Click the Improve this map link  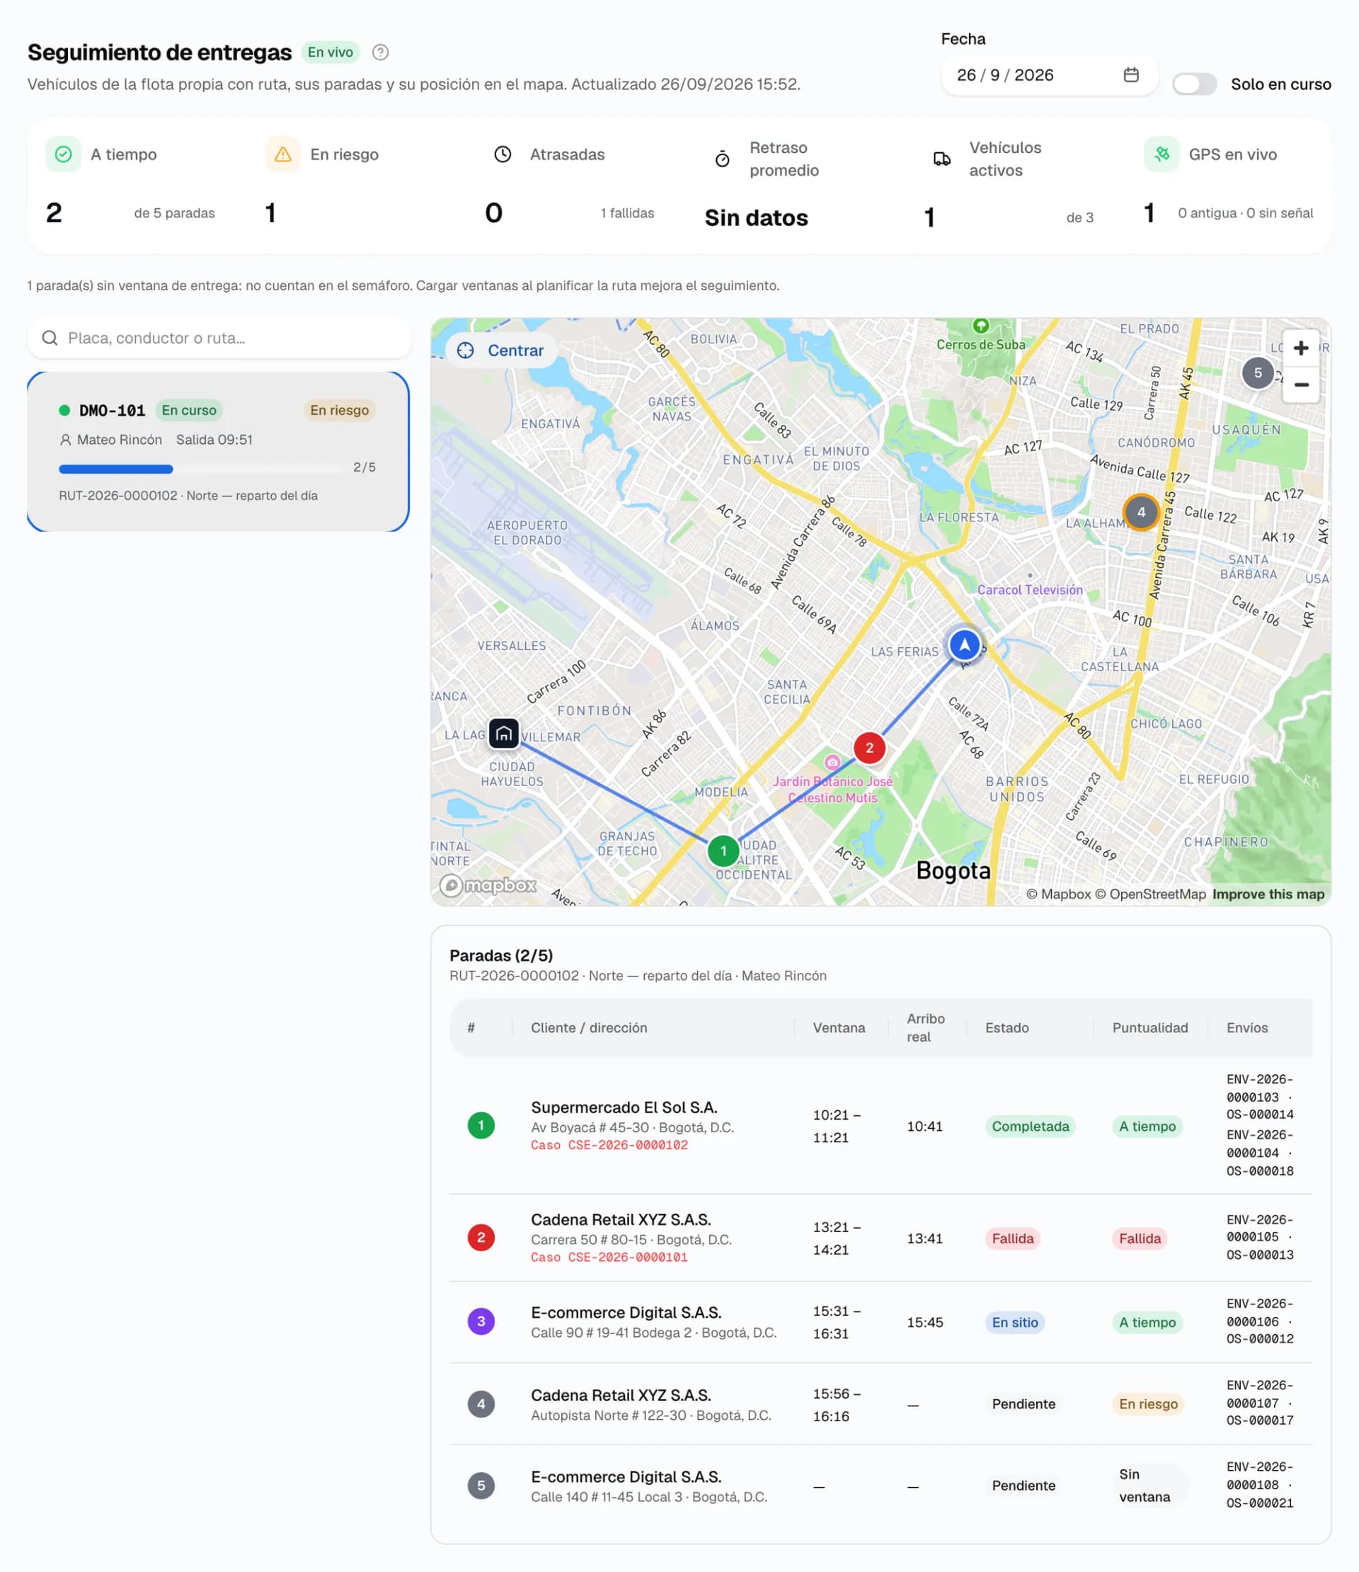pos(1268,894)
